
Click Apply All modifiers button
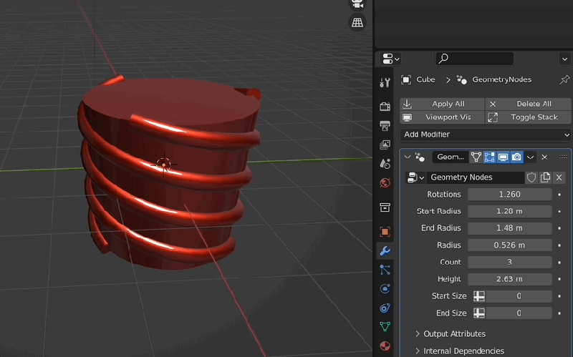pyautogui.click(x=442, y=104)
